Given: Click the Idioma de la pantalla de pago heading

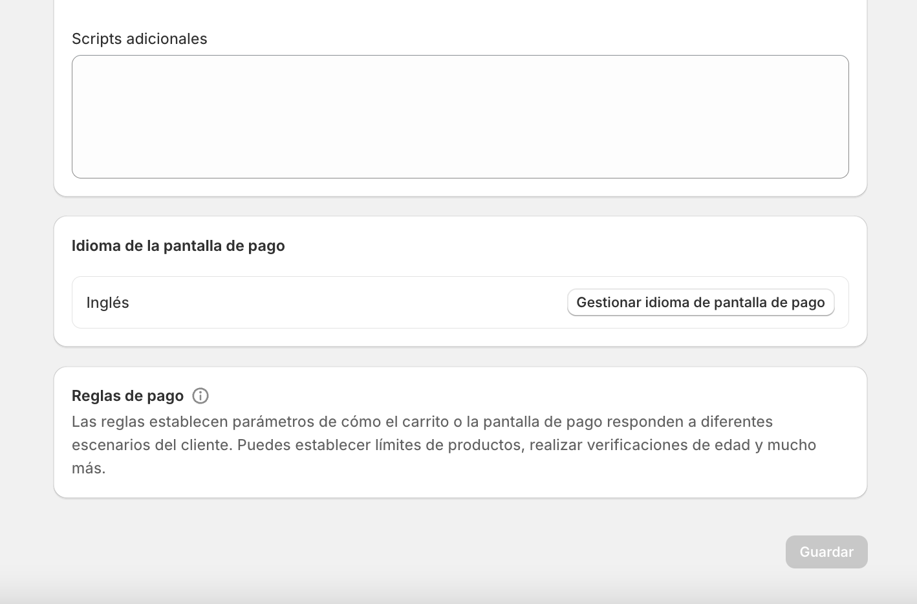Looking at the screenshot, I should [178, 246].
